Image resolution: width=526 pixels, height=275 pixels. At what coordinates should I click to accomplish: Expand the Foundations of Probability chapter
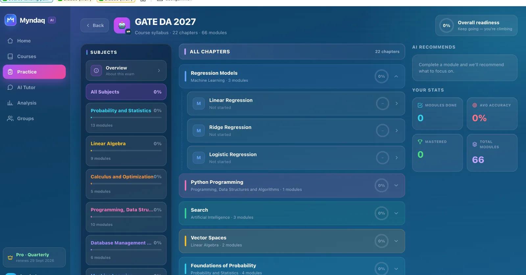292,266
